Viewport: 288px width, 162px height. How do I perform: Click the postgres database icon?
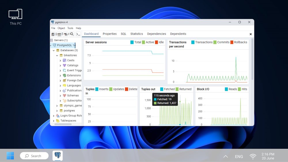coord(61,111)
